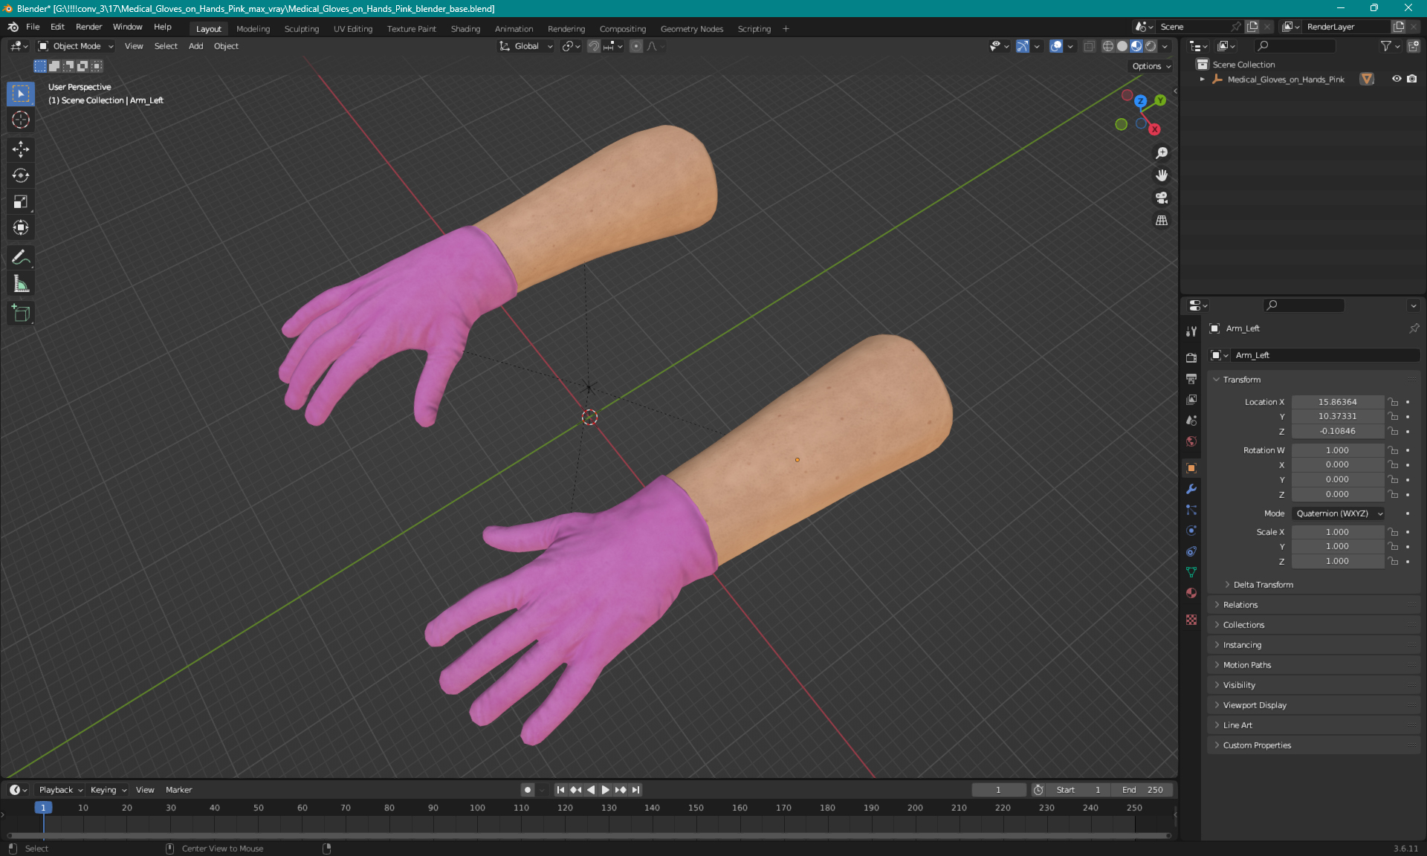
Task: Open the Output properties tab
Action: [1191, 379]
